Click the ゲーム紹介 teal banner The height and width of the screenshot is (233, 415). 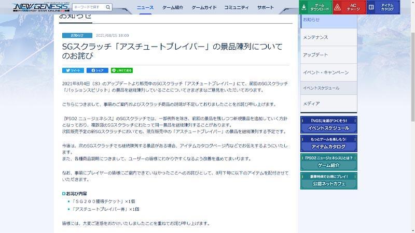tap(329, 162)
